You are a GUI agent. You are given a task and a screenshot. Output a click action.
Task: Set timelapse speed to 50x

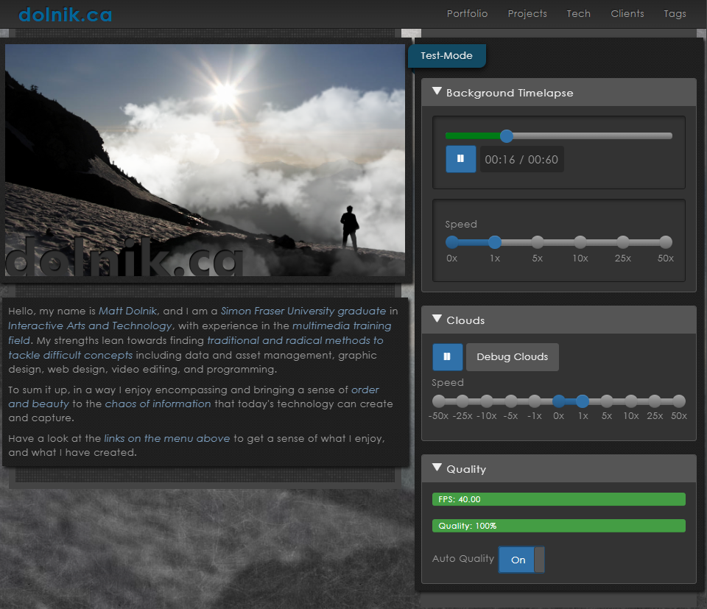coord(666,242)
